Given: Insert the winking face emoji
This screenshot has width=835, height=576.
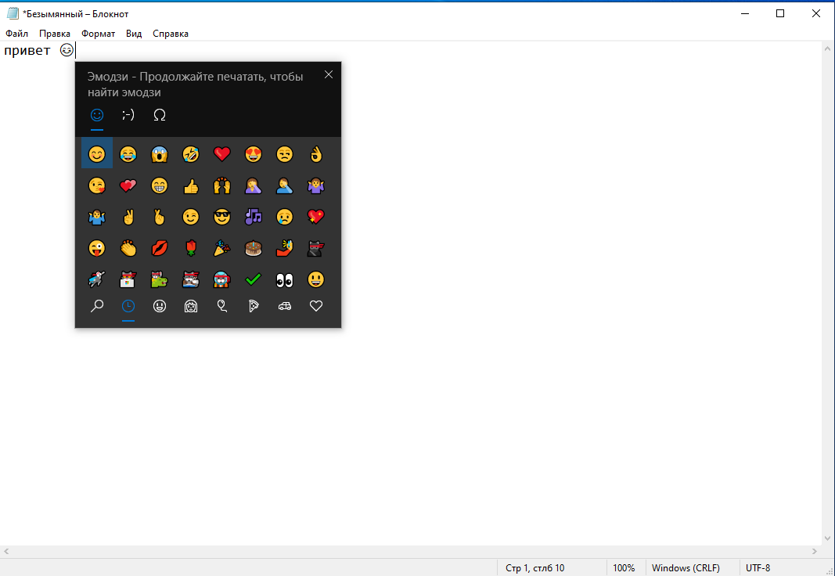Looking at the screenshot, I should 191,218.
